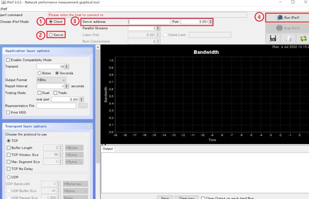
Task: Enable Compatibility Mode checkbox
Action: [8, 60]
